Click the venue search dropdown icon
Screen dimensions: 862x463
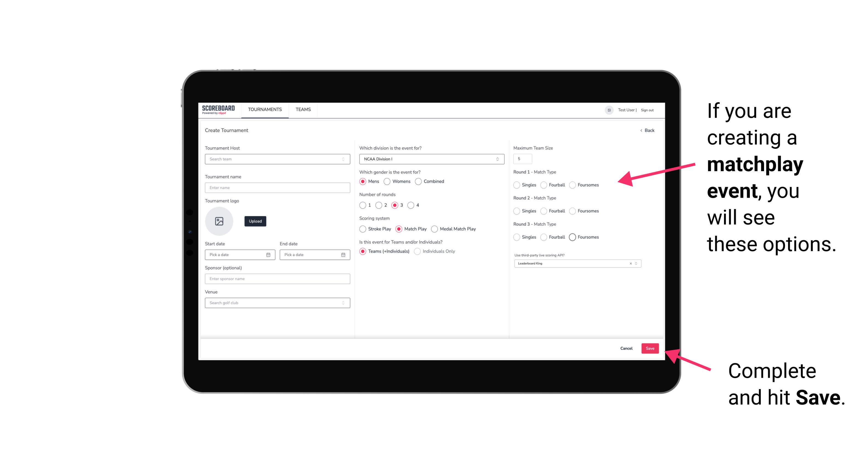tap(343, 303)
